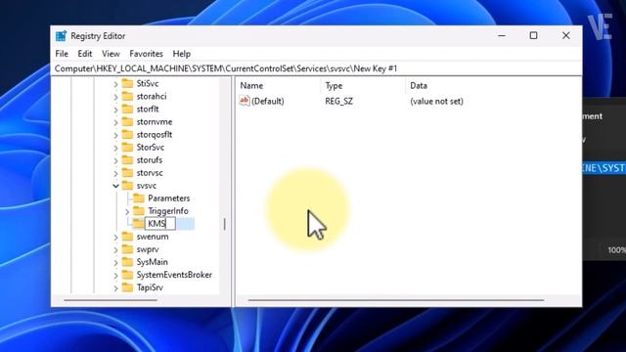Open the Help menu
The height and width of the screenshot is (352, 626).
click(x=182, y=54)
